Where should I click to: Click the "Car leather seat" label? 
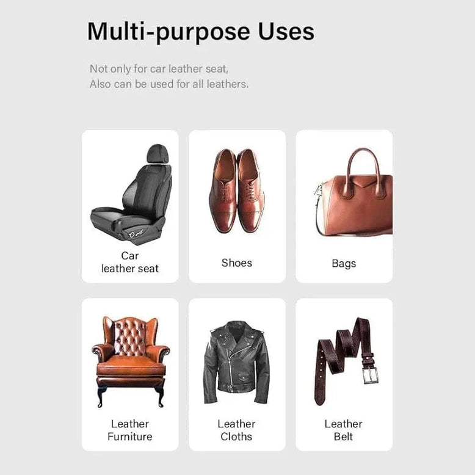pos(130,262)
